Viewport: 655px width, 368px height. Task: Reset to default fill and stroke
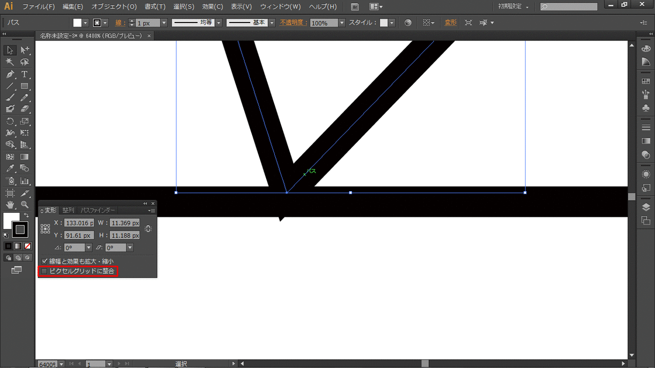point(6,235)
